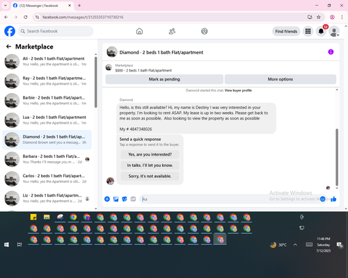Open Ali's 2 beds 1 bath chat

pos(47,61)
